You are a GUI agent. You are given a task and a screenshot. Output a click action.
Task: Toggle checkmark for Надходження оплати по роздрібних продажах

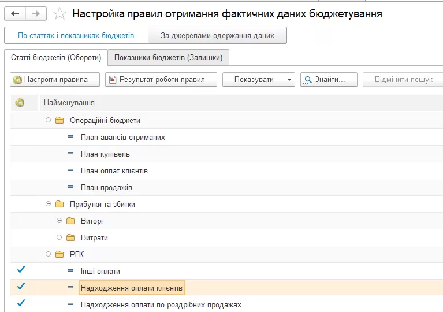(x=21, y=303)
